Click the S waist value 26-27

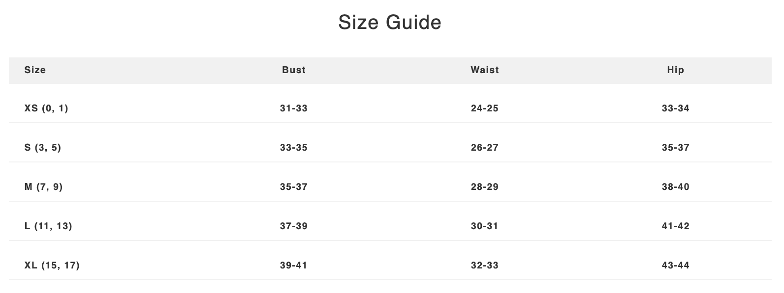tap(485, 148)
